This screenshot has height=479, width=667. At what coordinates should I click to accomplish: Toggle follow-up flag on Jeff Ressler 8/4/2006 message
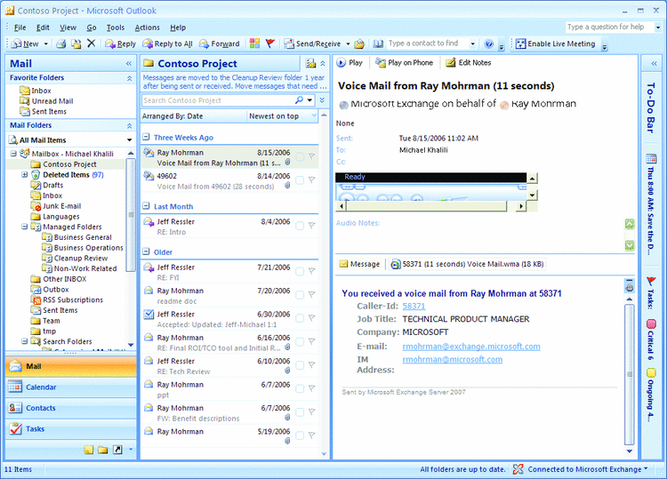(x=311, y=224)
